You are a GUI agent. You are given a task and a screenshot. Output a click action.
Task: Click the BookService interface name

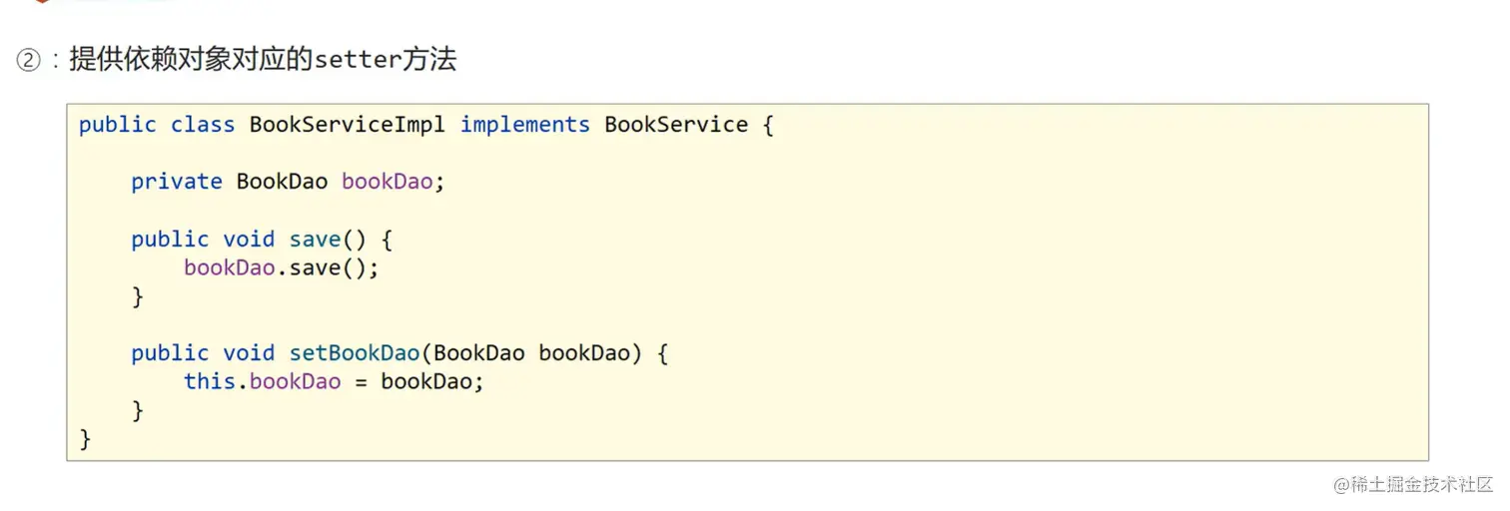tap(676, 125)
